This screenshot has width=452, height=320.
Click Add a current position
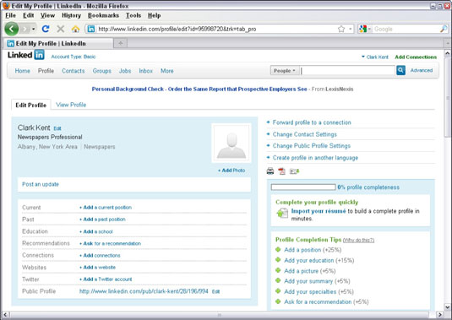pyautogui.click(x=106, y=208)
